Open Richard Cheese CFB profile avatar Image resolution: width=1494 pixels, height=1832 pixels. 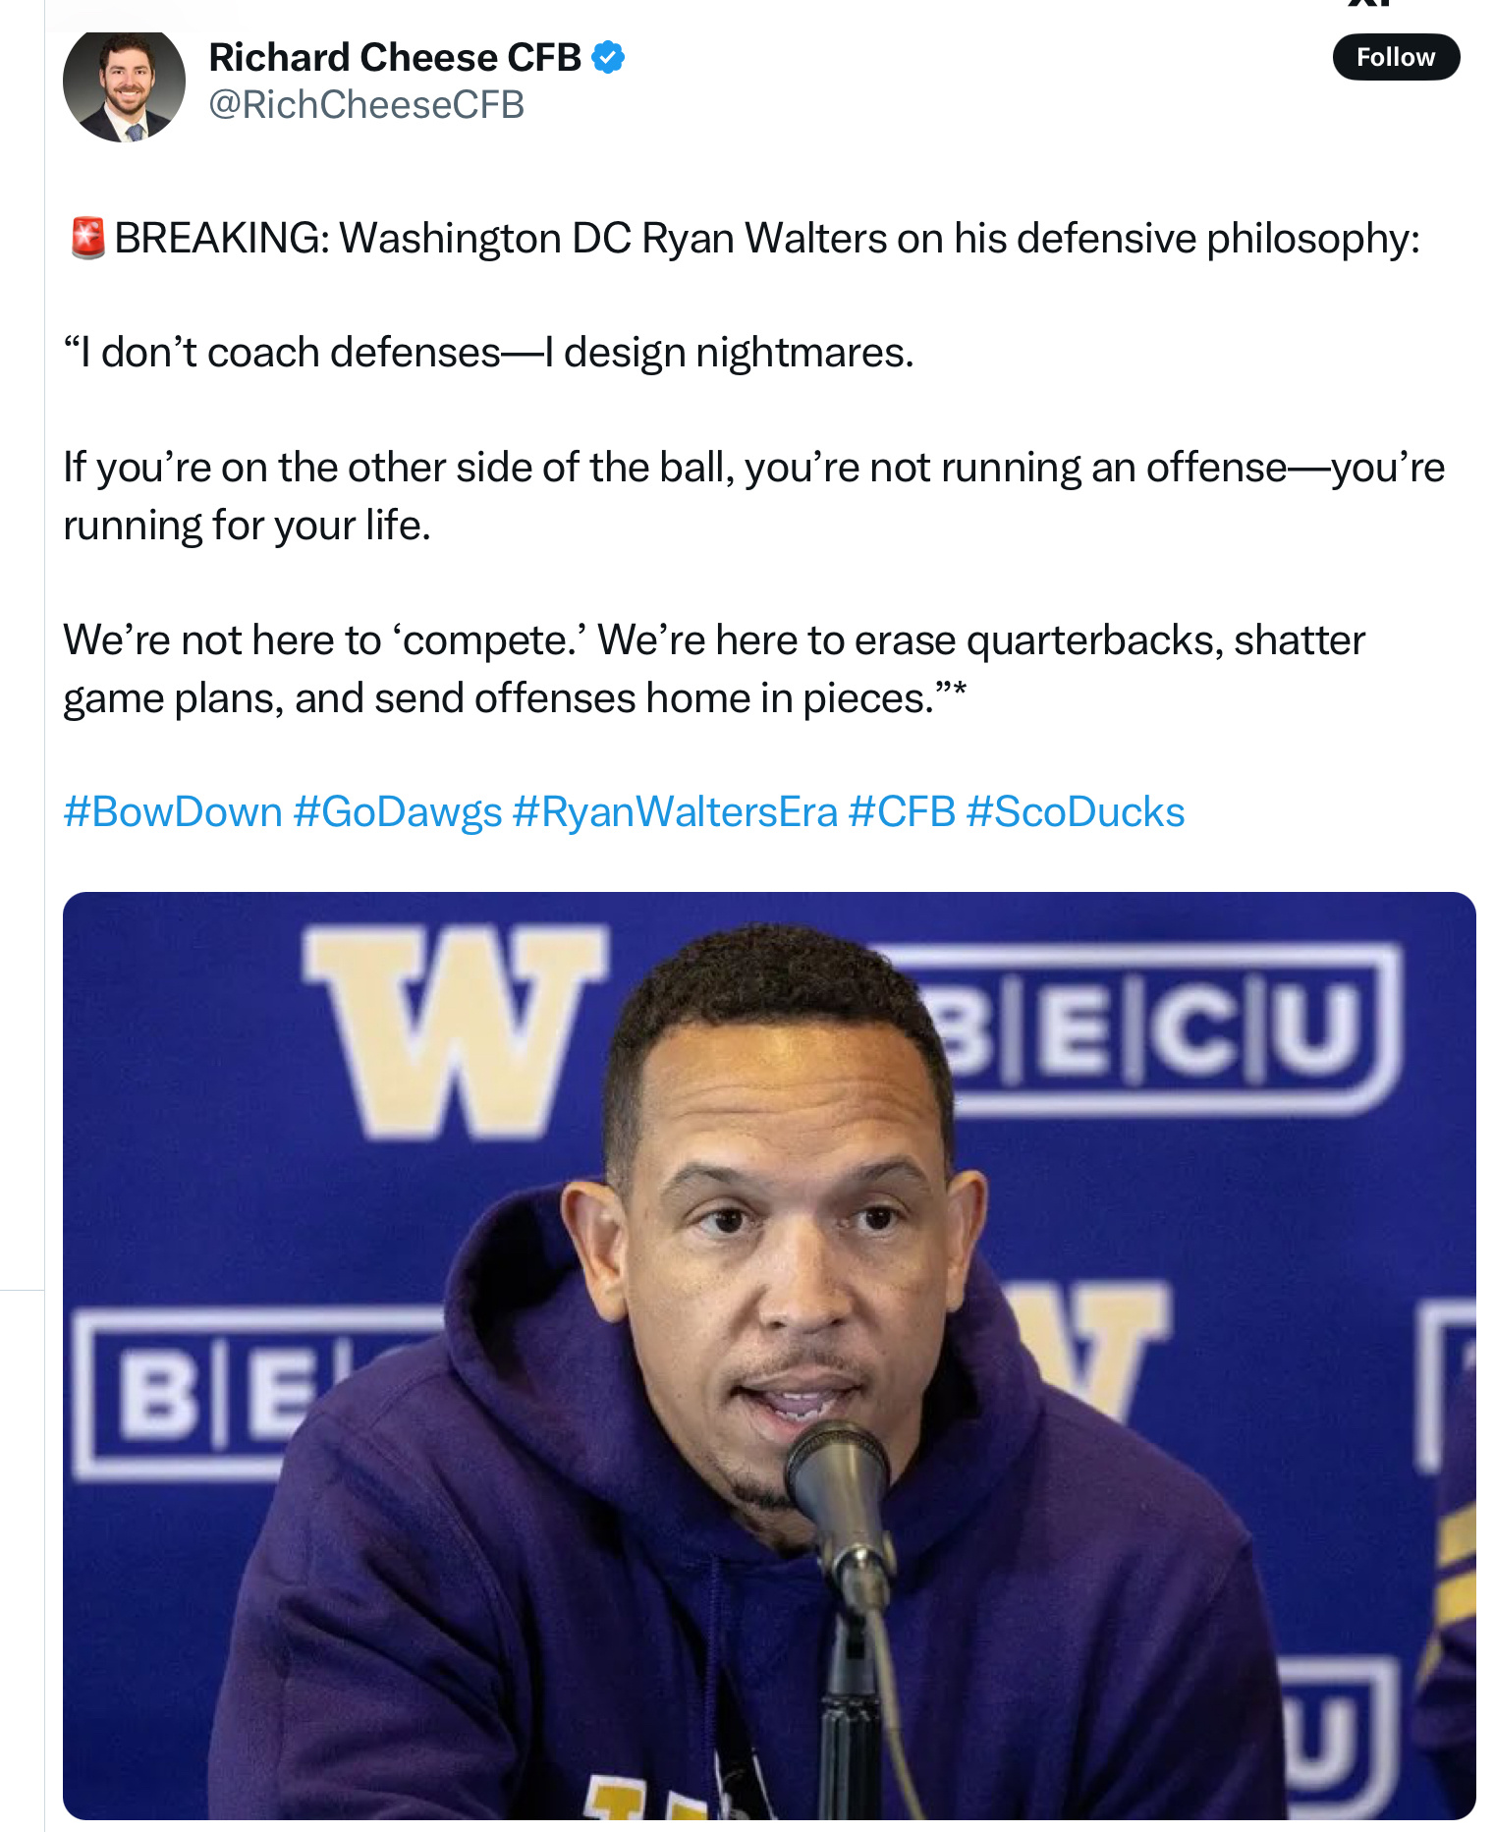pyautogui.click(x=124, y=85)
